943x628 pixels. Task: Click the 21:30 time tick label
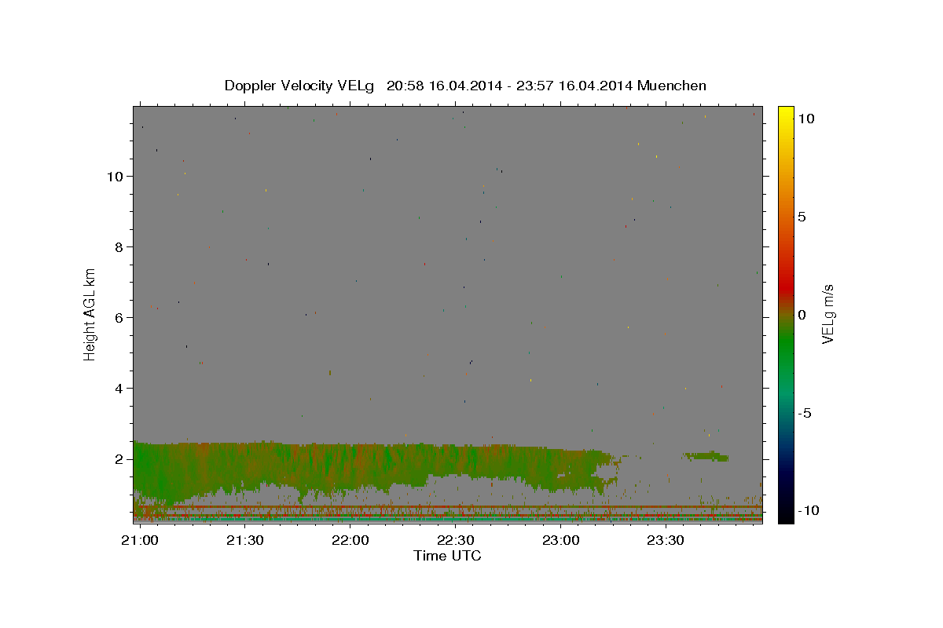click(245, 541)
